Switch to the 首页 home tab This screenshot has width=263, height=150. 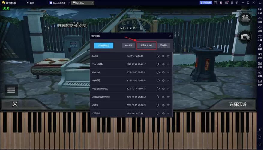30,3
